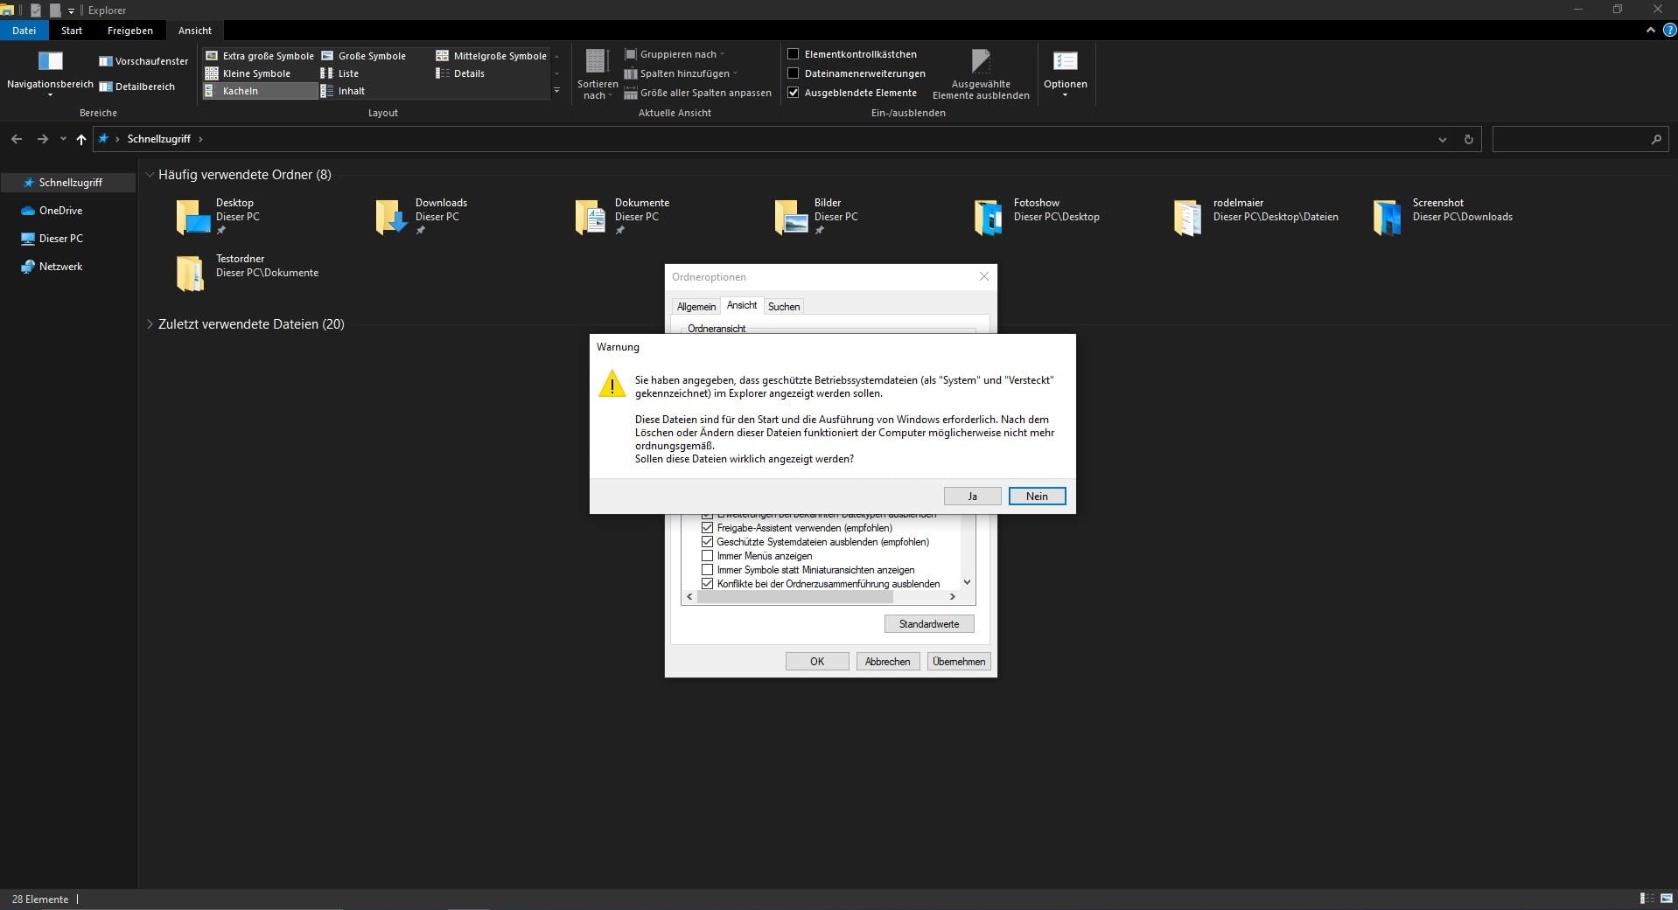This screenshot has height=910, width=1678.
Task: Confirm warning with Ja
Action: [x=972, y=497]
